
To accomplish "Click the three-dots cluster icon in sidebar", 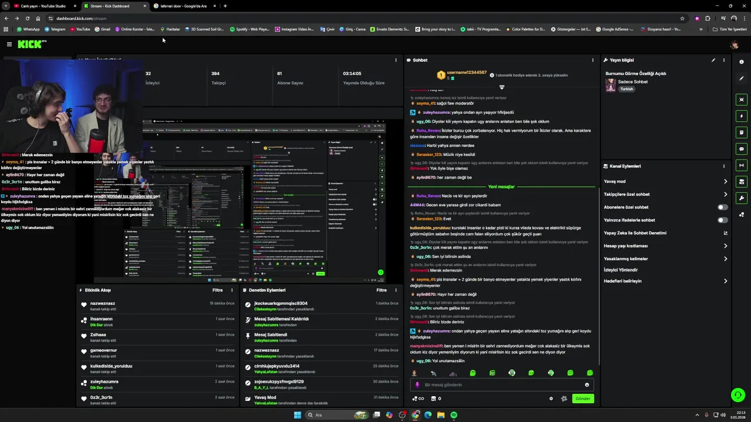I will tap(742, 215).
